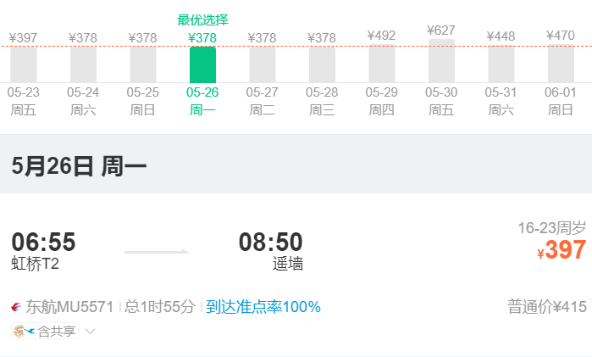The height and width of the screenshot is (357, 592).
Task: Click the gray price bar for 05-23
Action: [x=24, y=64]
